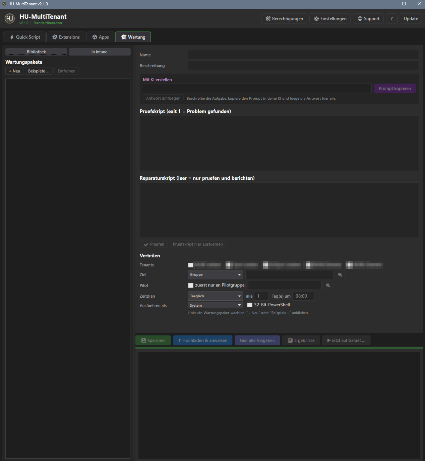Click 'Pruefskript hier ausfuehren'

tap(198, 244)
